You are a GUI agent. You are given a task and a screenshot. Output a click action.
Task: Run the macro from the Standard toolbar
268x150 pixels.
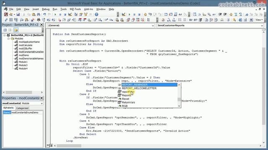(x=55, y=15)
